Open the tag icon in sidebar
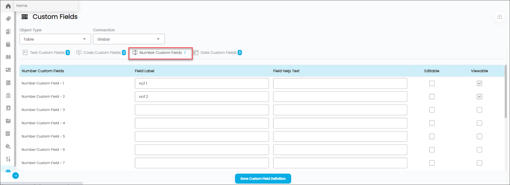 (x=8, y=19)
